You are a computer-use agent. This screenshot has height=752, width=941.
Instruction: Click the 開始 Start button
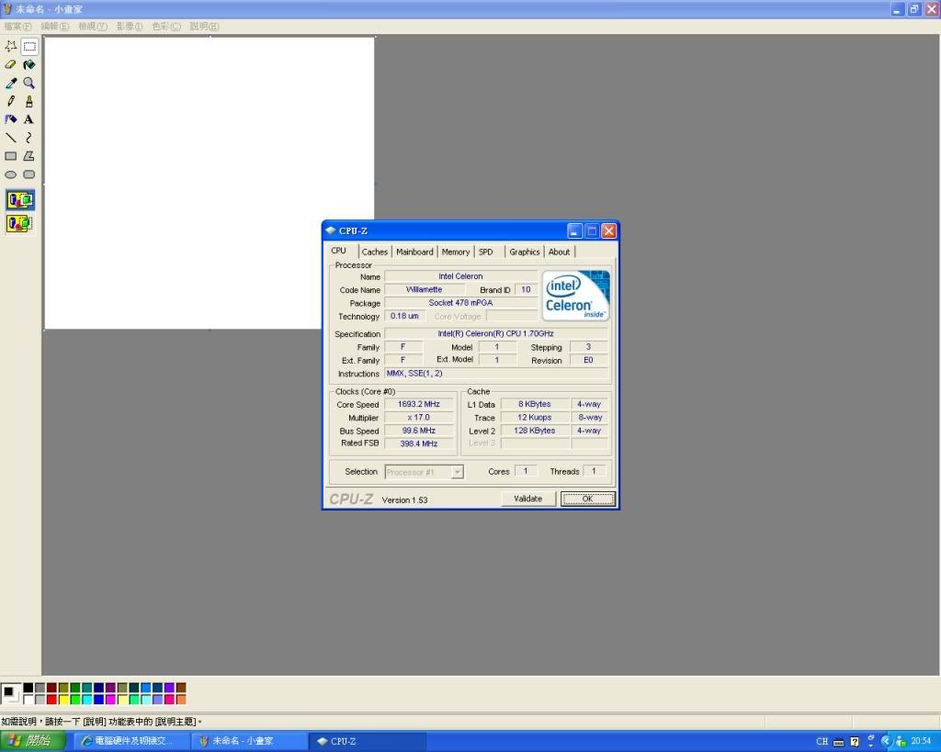(33, 741)
